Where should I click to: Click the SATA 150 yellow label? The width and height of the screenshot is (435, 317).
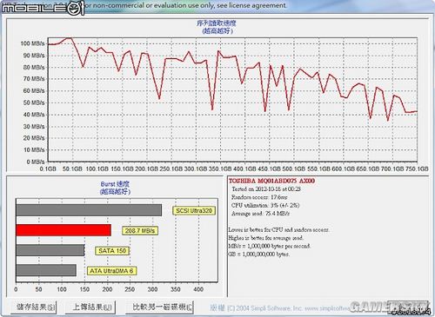pos(112,251)
